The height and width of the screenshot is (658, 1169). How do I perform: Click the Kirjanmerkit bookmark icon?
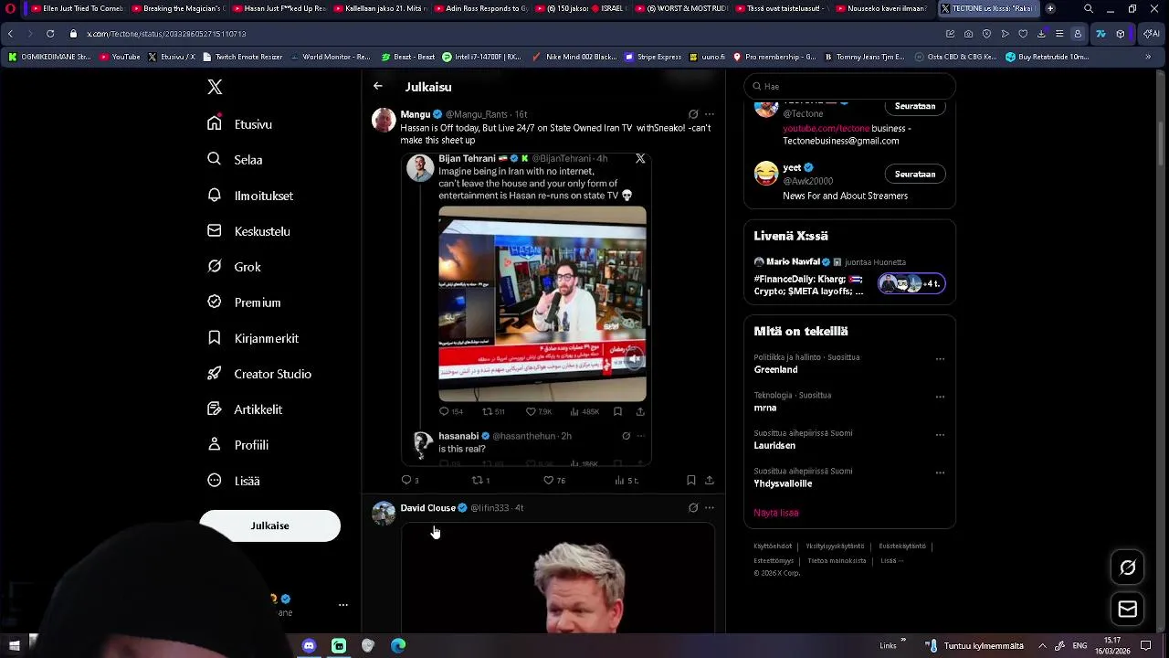[215, 338]
